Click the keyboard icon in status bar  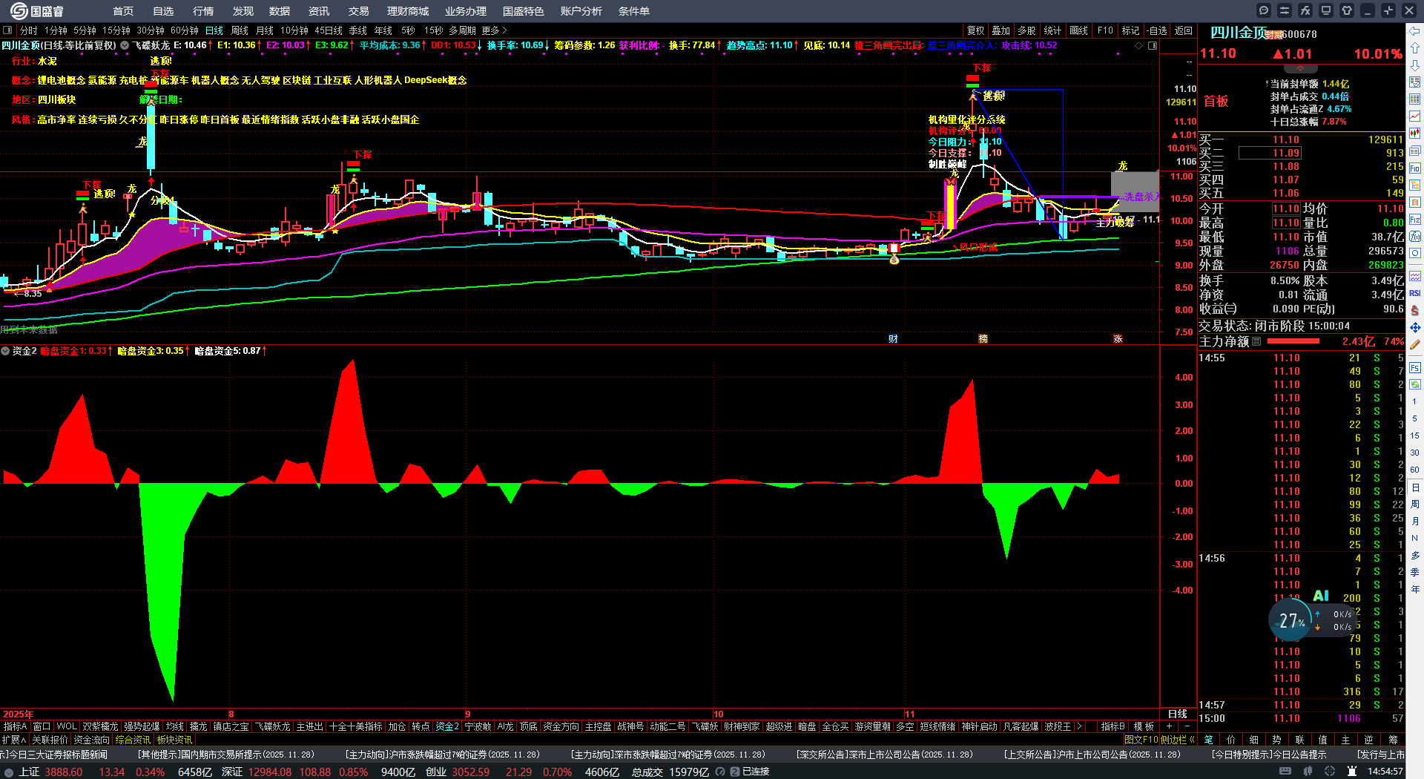[1285, 772]
